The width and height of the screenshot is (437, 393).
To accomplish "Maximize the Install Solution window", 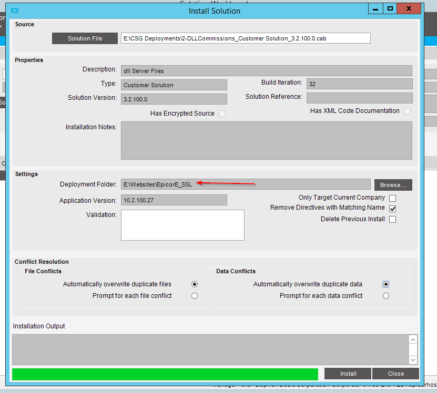I will (x=390, y=8).
